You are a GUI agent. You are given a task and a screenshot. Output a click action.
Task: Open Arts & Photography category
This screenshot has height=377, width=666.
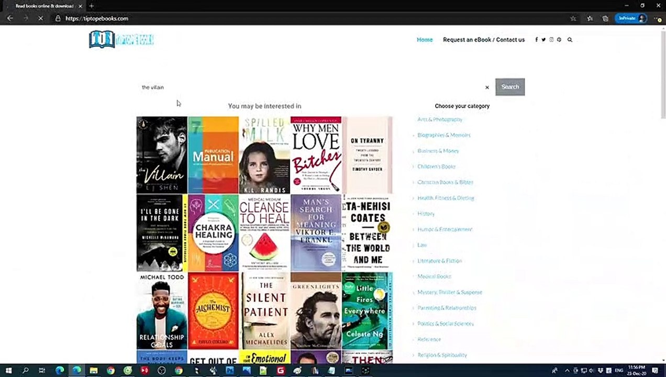[440, 119]
